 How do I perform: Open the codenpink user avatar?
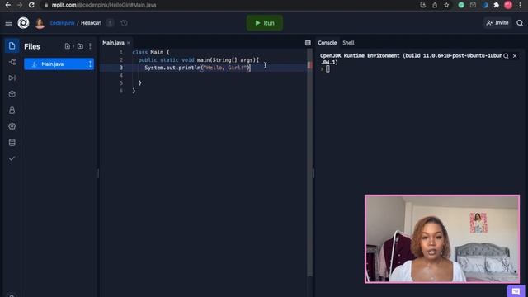coord(40,23)
